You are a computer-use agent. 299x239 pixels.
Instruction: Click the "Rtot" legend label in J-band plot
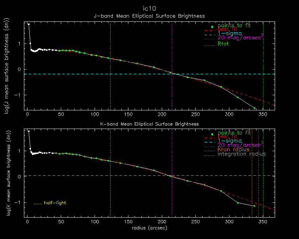click(223, 44)
